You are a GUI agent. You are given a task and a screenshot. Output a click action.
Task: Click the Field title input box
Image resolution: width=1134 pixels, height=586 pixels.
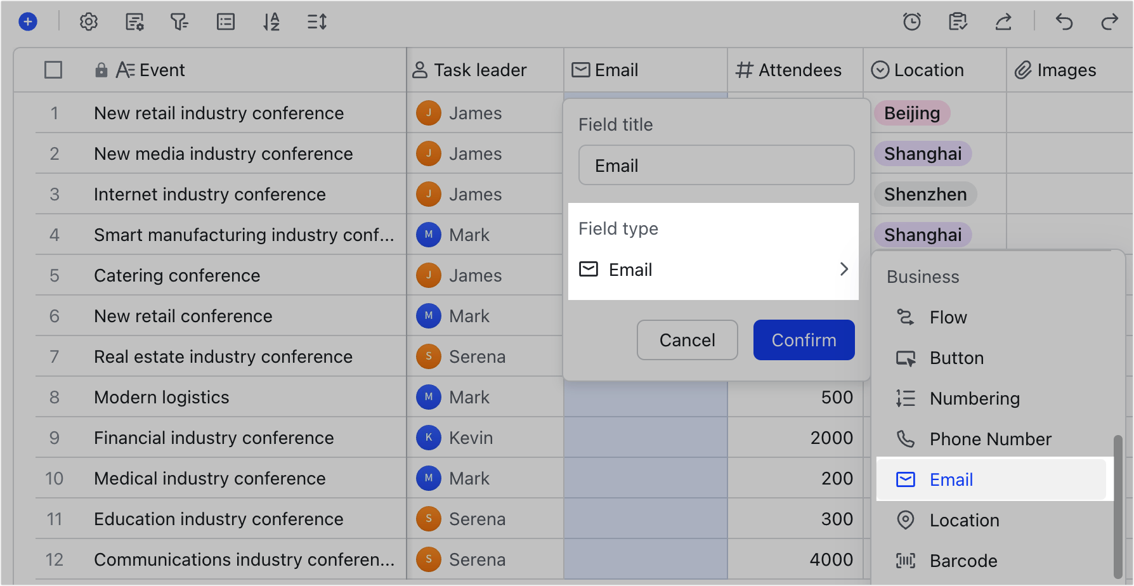(x=716, y=165)
